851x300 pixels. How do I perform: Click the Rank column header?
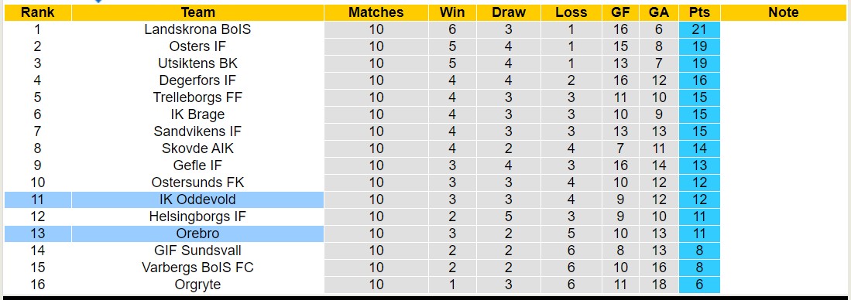point(37,12)
